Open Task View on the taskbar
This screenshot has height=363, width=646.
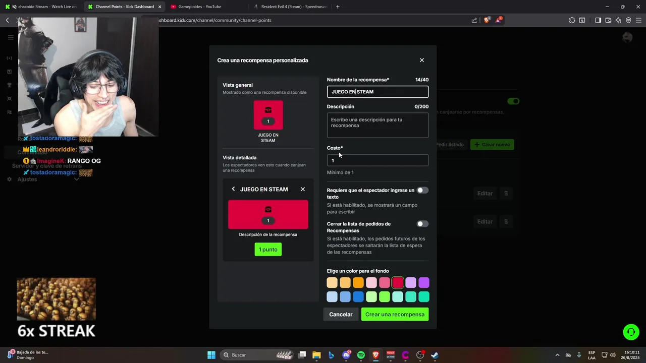click(302, 355)
